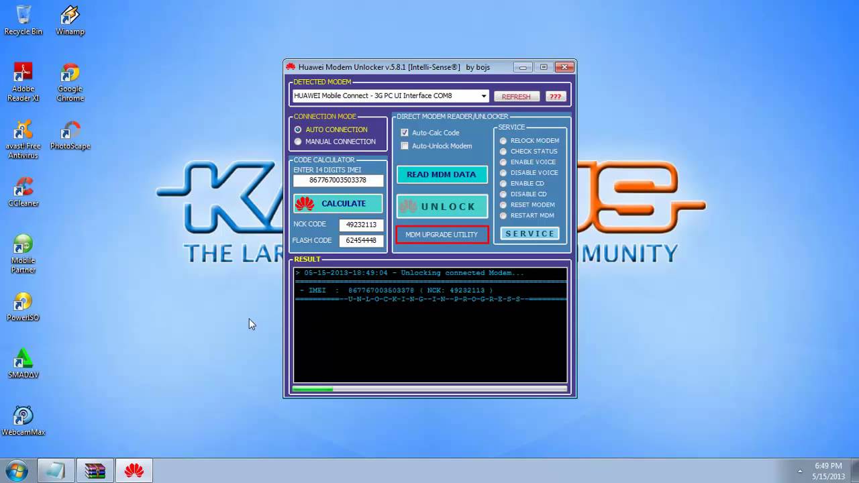This screenshot has height=483, width=859.
Task: Click the WinRAR taskbar icon
Action: pyautogui.click(x=95, y=470)
